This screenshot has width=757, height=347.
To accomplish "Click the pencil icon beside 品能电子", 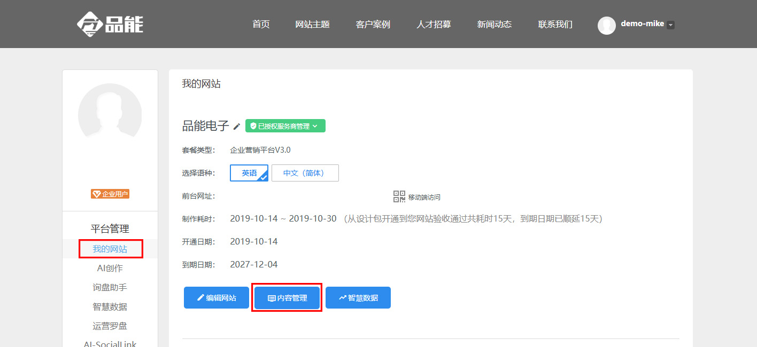I will [x=237, y=127].
